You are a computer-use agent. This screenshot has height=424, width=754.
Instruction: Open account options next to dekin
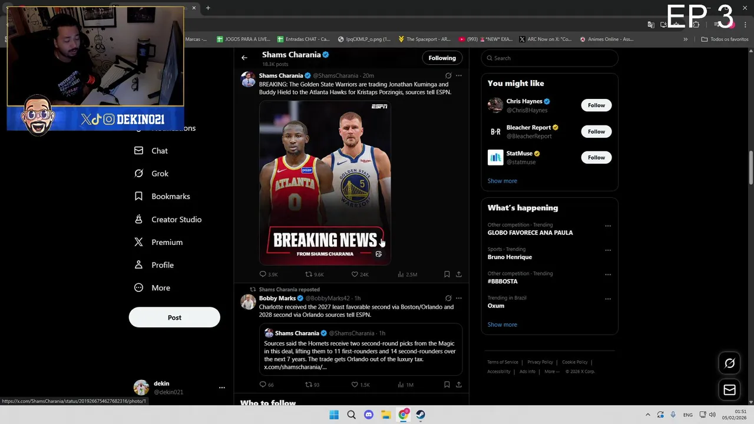click(x=222, y=387)
